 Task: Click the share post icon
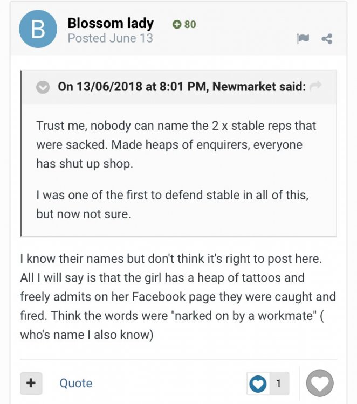(326, 39)
